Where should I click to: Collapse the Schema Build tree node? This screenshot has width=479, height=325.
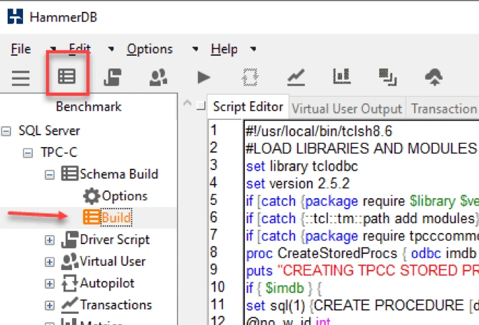click(50, 174)
